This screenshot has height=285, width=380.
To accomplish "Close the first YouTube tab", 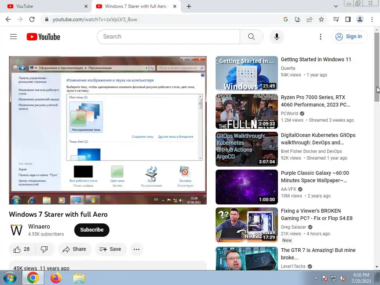I will click(86, 6).
